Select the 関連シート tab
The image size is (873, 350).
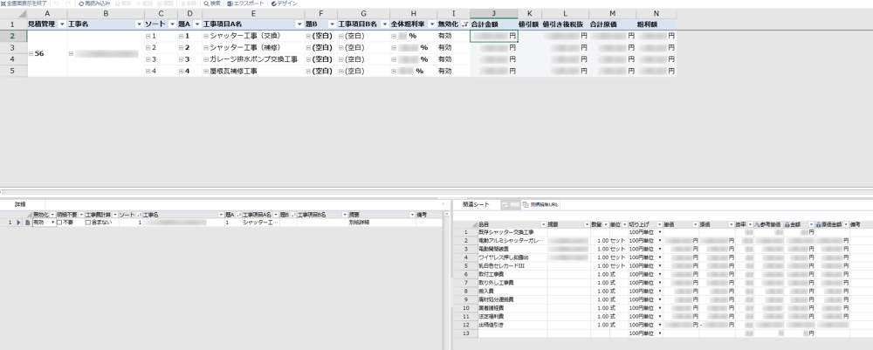(477, 205)
